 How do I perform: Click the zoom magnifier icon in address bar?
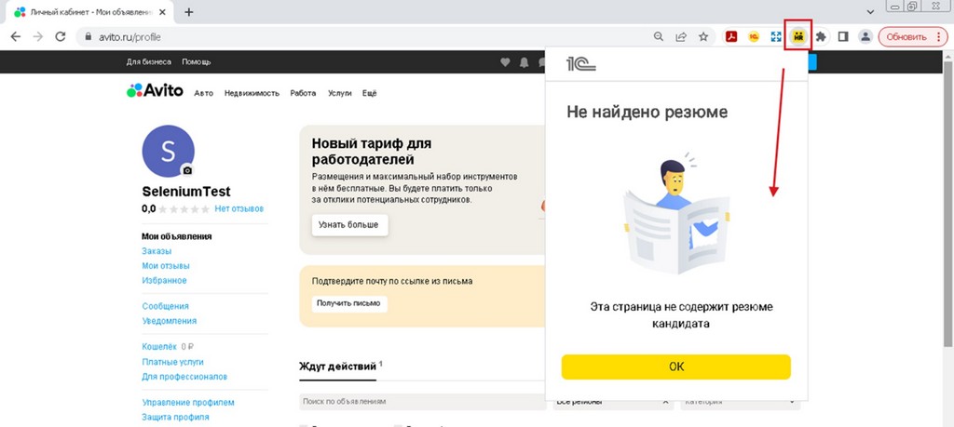click(659, 36)
